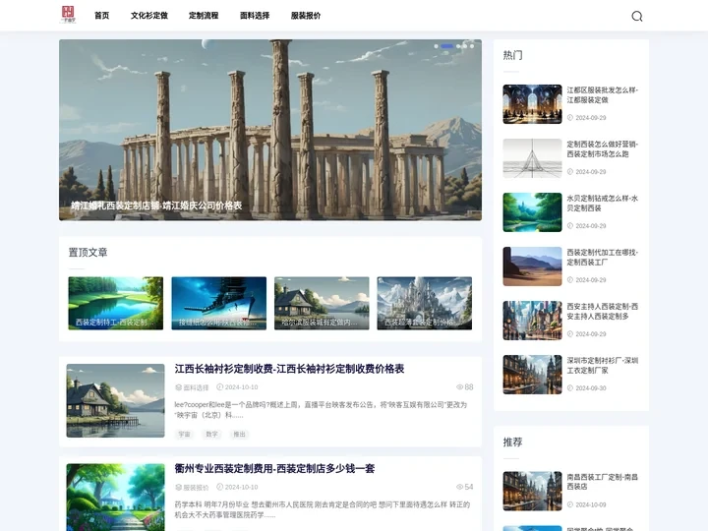The image size is (708, 531).
Task: Click lake house thumbnail of 江西长袖衬衫 article
Action: tap(116, 400)
